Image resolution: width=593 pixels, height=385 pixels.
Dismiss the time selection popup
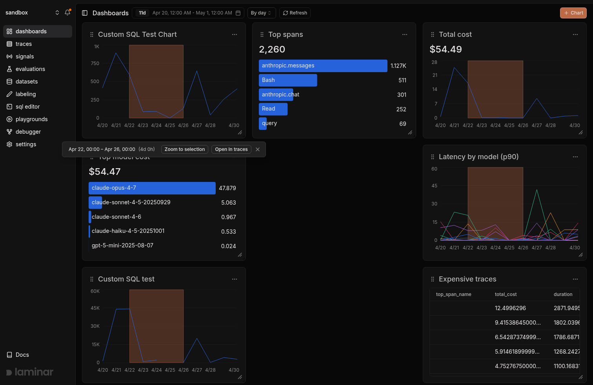pos(258,149)
